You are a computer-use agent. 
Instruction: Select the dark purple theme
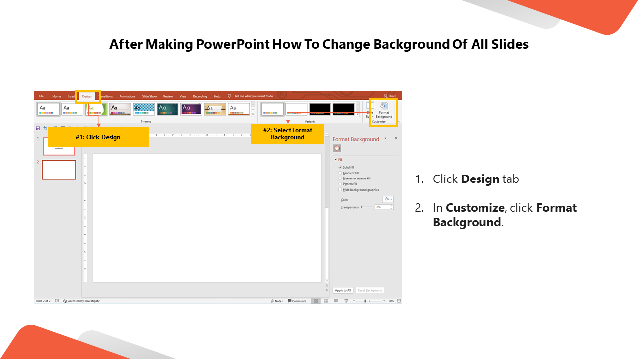tap(191, 109)
